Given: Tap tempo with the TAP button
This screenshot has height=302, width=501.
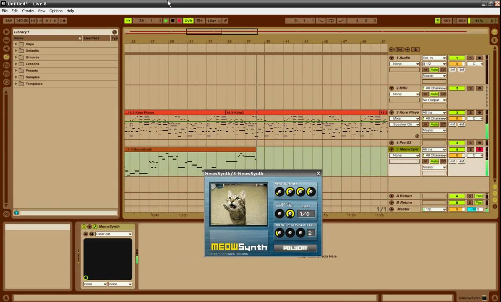Looking at the screenshot, I should pos(9,21).
